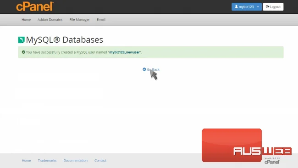This screenshot has height=168, width=298.
Task: Select the mybiz123_newuser username text
Action: pyautogui.click(x=125, y=52)
